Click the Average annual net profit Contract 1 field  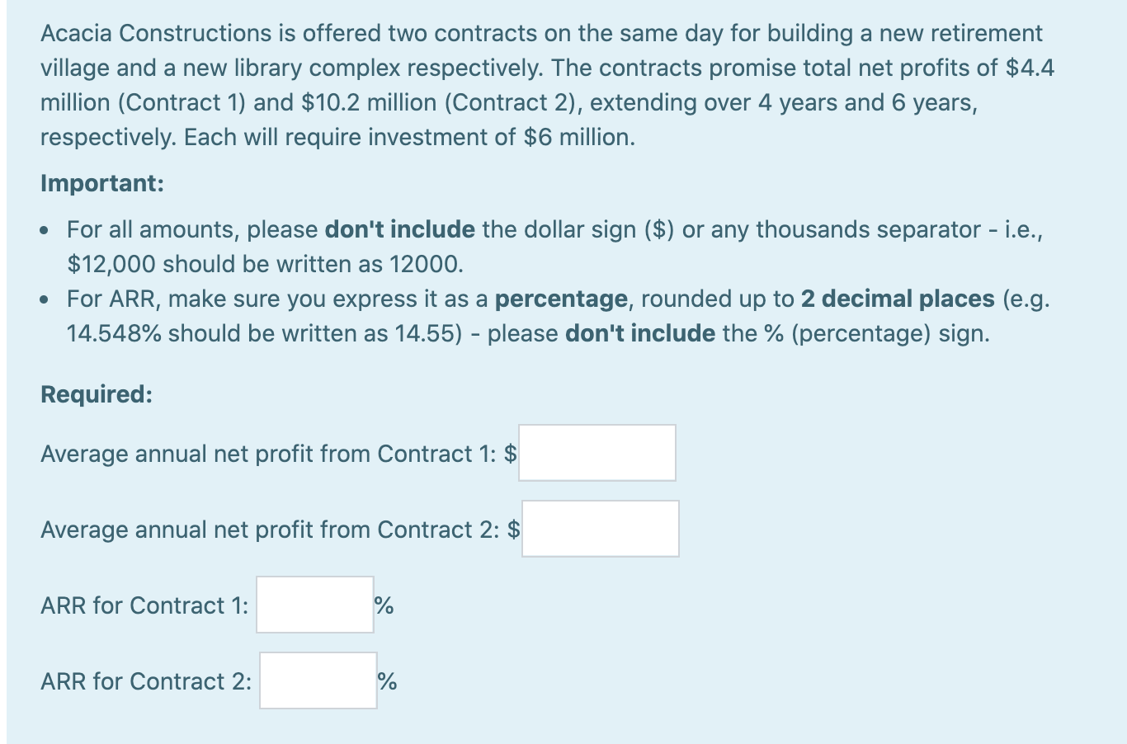[597, 452]
